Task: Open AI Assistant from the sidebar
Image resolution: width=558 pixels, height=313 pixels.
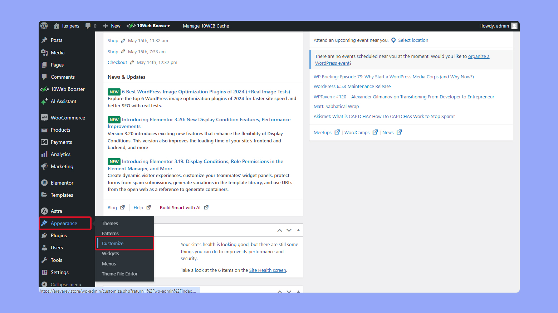Action: point(63,101)
